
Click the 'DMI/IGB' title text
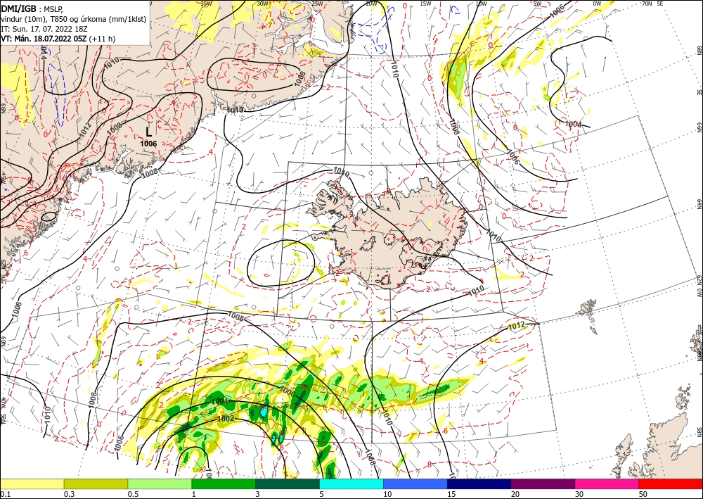18,8
